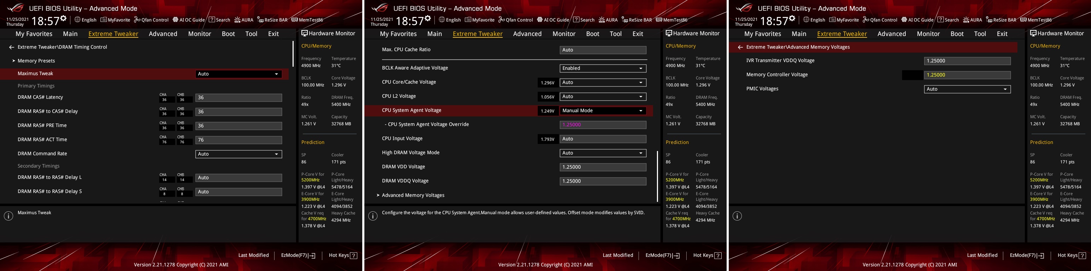Open MyFavorite in the left screen toolbar
Screen dimensions: 1091x271
point(115,20)
